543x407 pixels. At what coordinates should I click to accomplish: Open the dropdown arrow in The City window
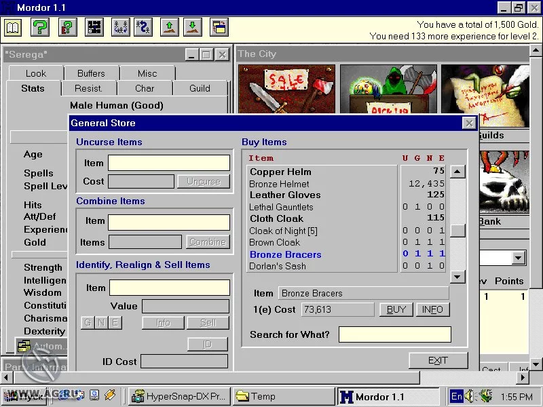click(518, 258)
